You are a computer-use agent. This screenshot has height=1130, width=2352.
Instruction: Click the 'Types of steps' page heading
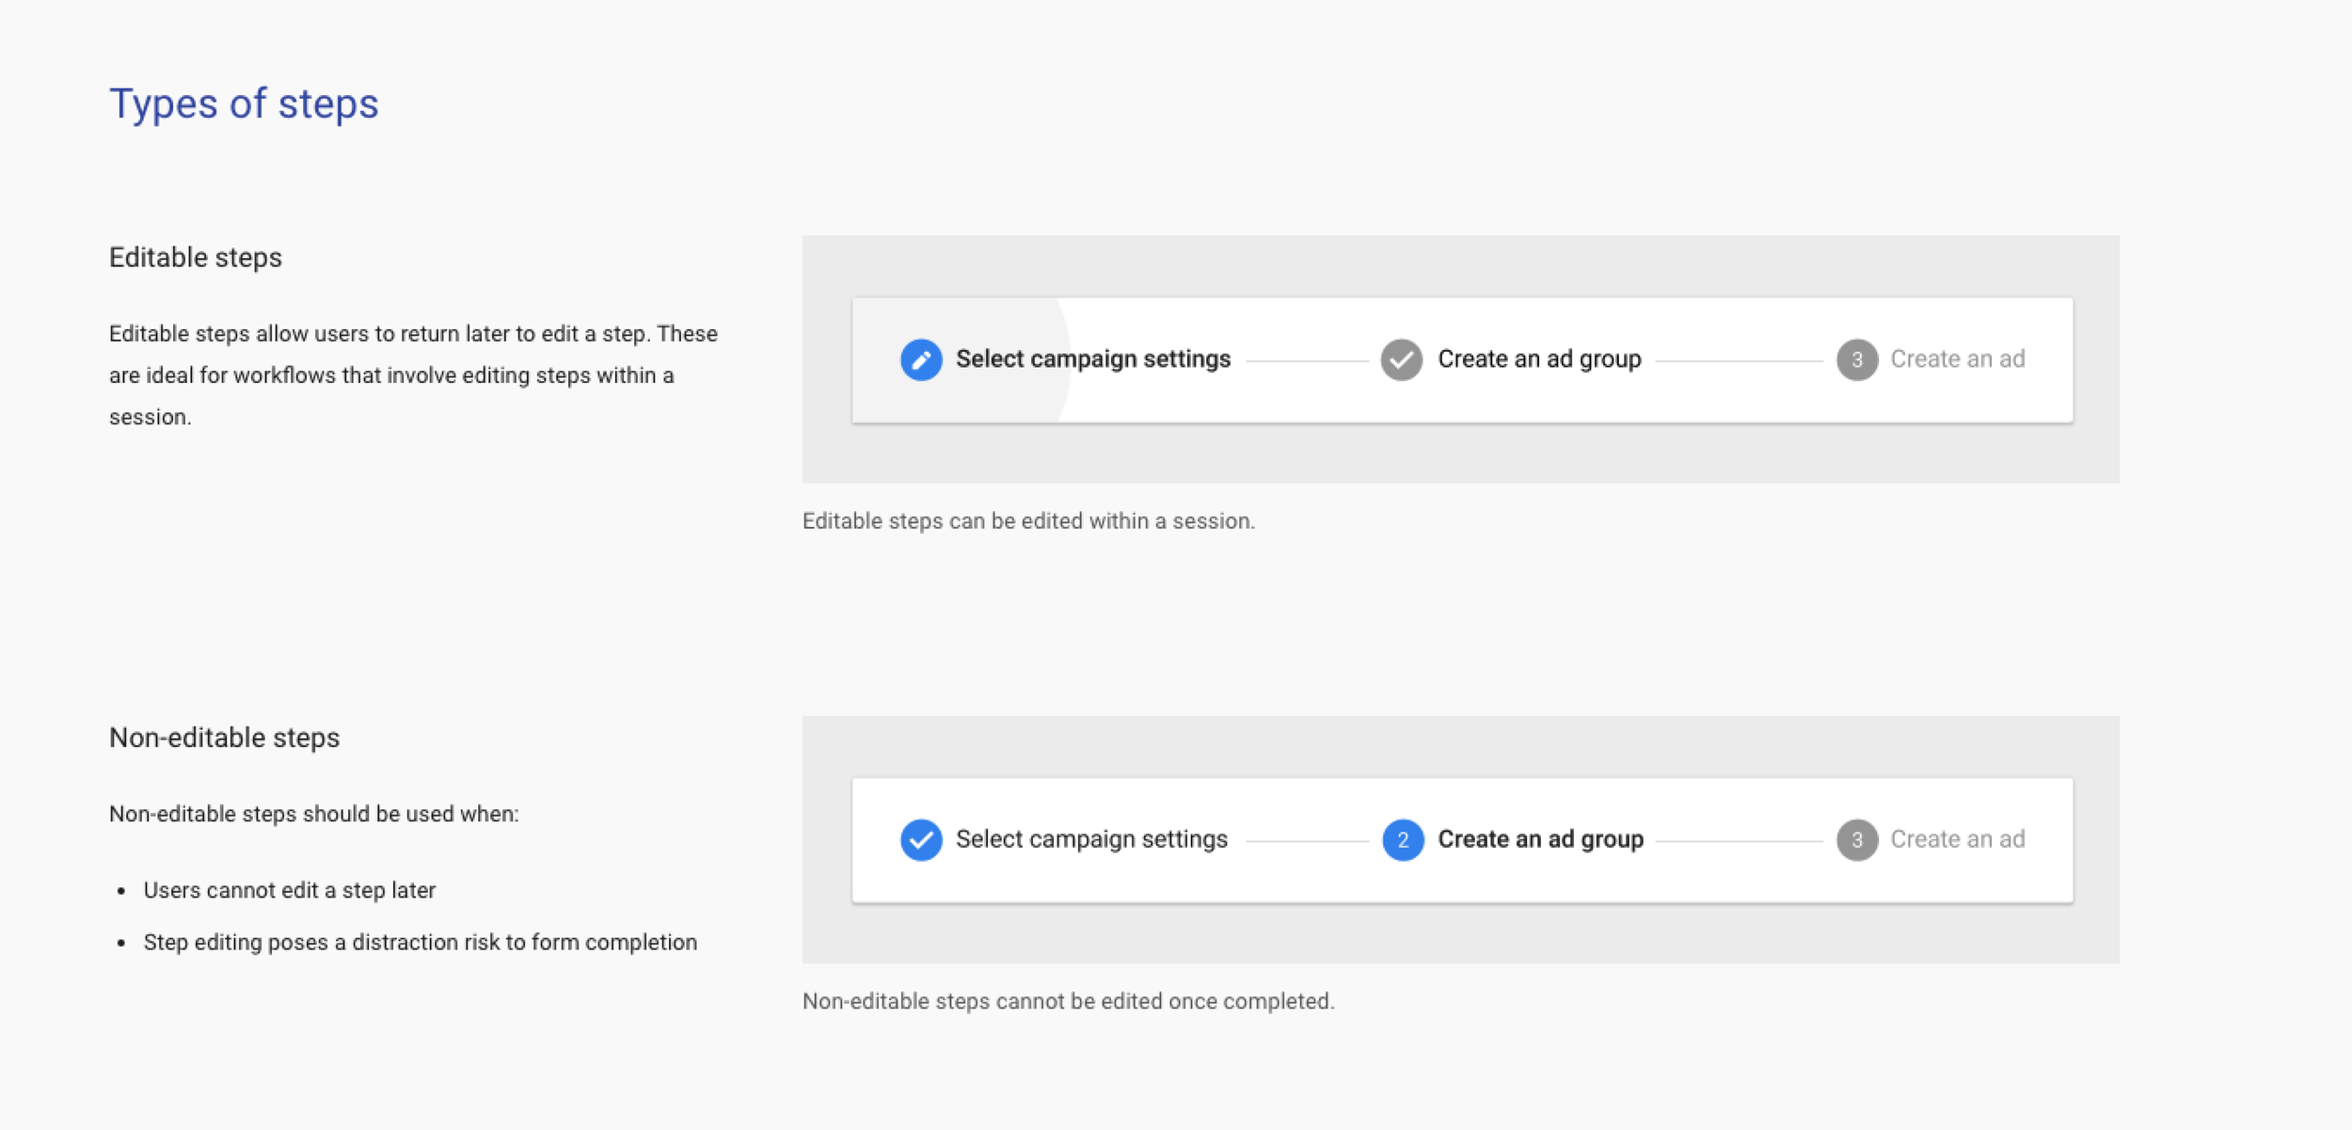click(244, 103)
